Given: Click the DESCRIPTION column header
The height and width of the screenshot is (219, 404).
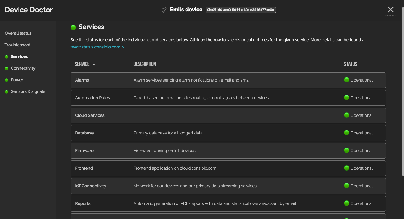Looking at the screenshot, I should [145, 64].
